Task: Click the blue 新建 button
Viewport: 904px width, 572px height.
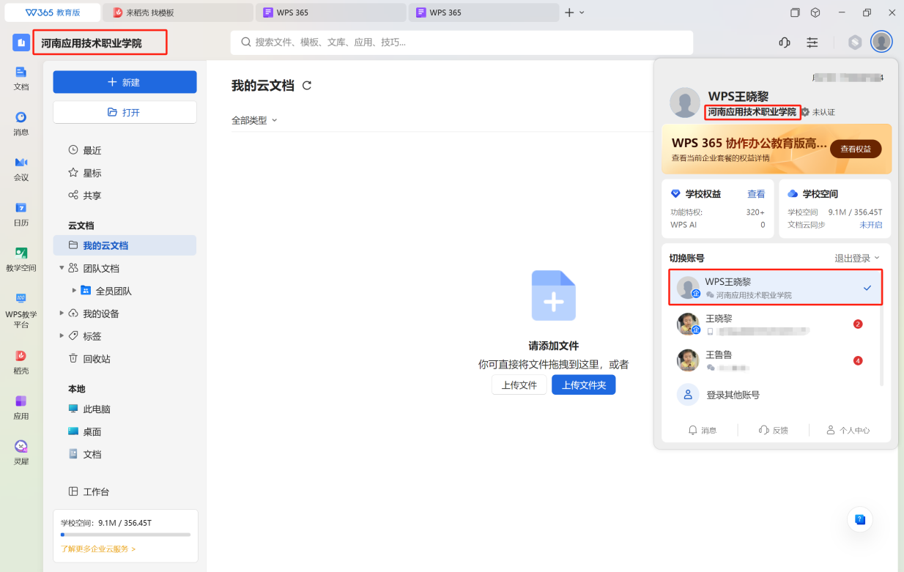Action: pyautogui.click(x=125, y=82)
